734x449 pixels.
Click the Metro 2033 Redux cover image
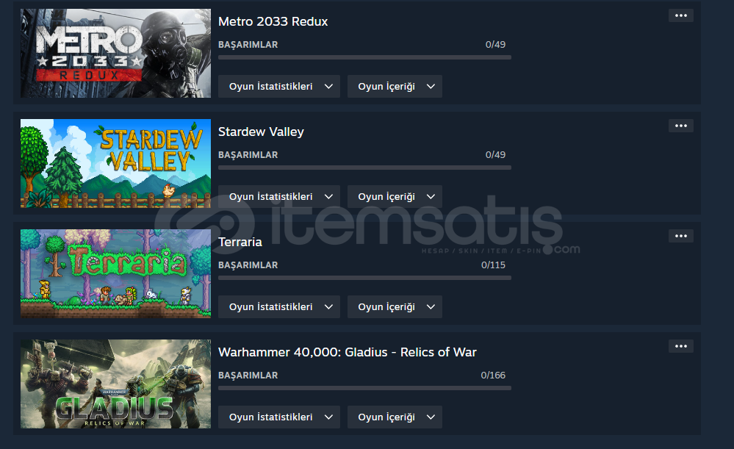coord(115,54)
